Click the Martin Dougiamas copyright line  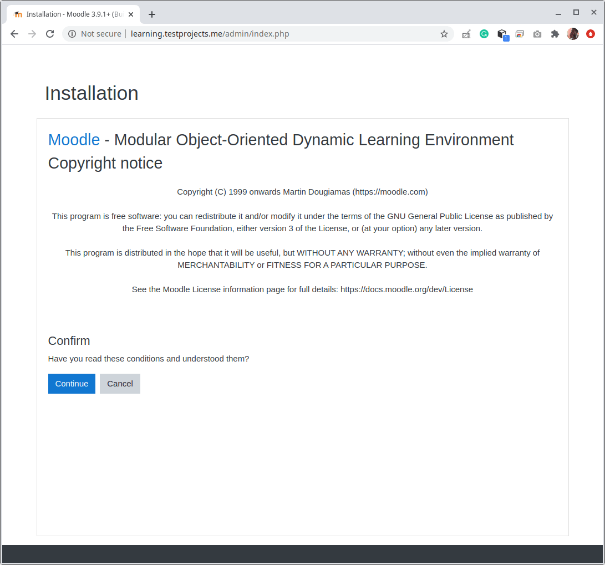pos(303,192)
